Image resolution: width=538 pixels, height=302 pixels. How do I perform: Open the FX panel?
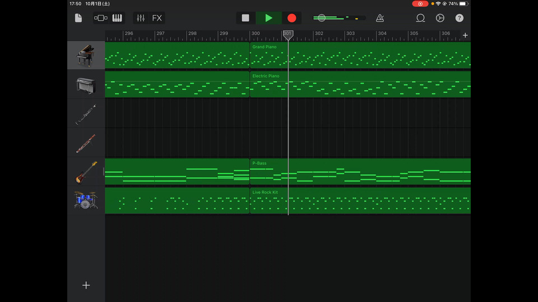coord(157,18)
